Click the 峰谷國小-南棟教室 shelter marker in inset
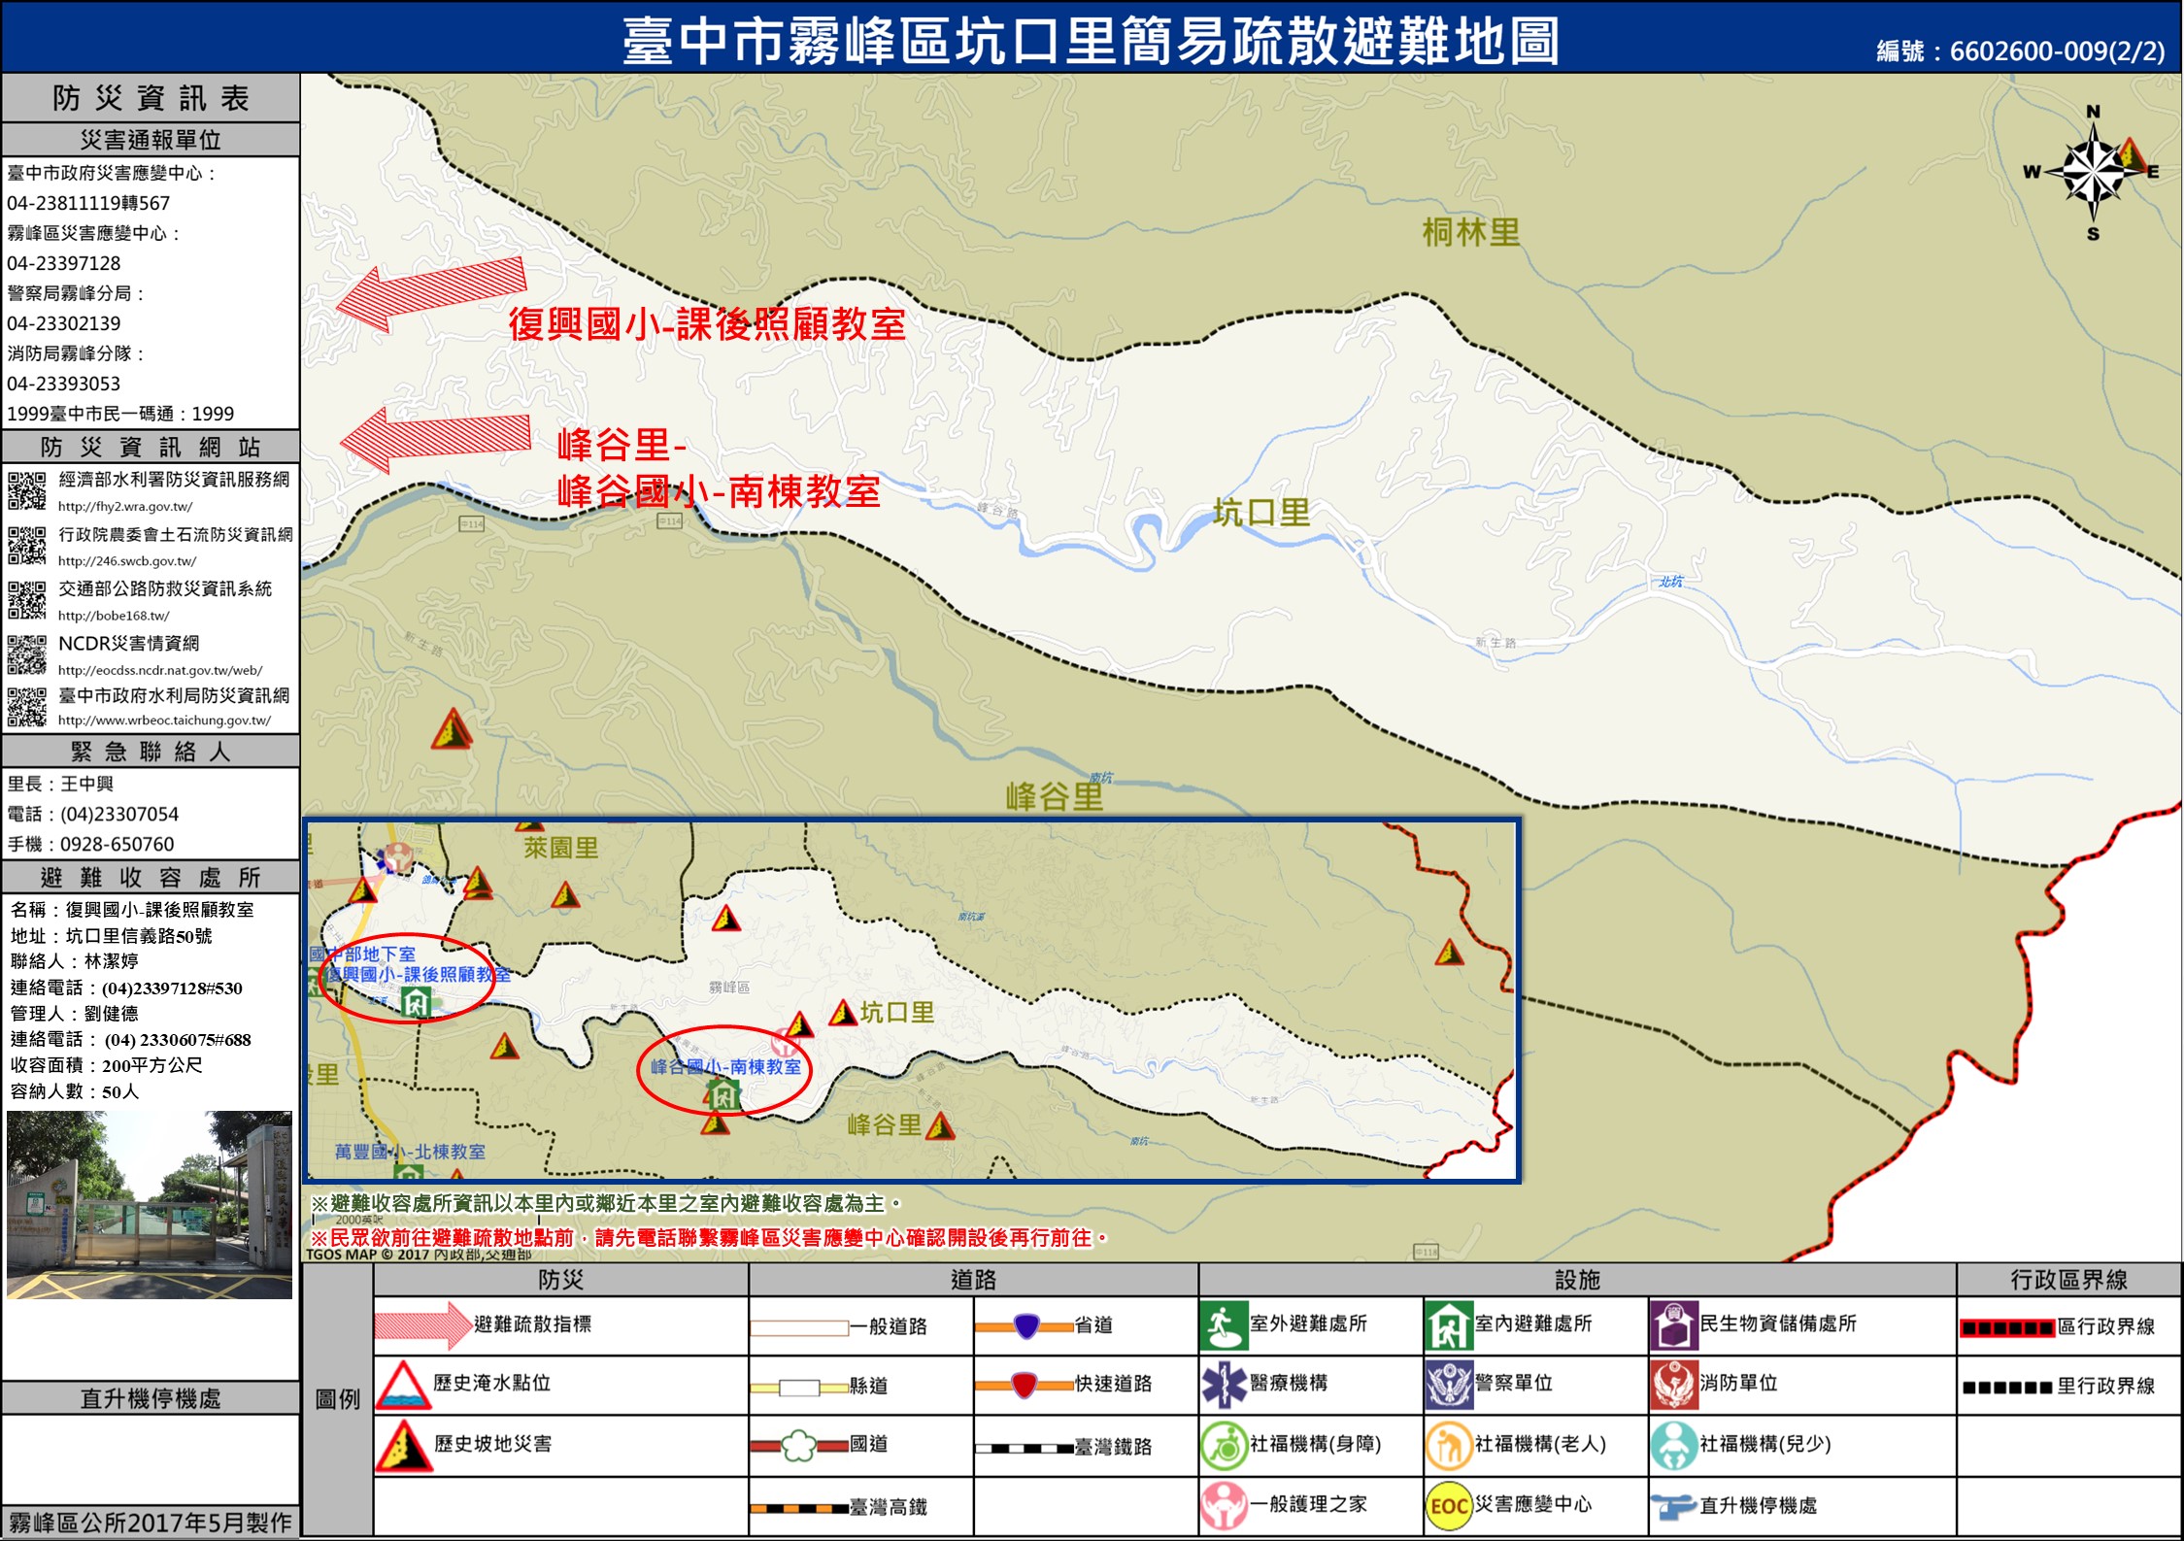Screen dimensions: 2184x1541 (x=722, y=1096)
